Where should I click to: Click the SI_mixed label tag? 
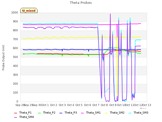29,10
